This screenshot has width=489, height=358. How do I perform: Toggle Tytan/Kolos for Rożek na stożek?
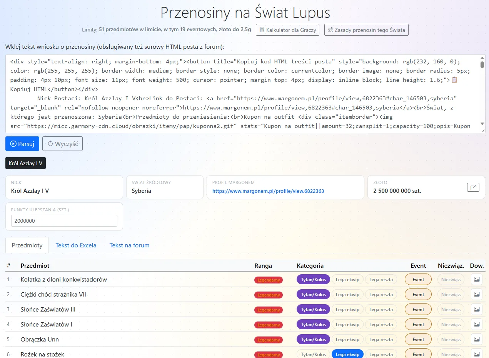(x=313, y=354)
